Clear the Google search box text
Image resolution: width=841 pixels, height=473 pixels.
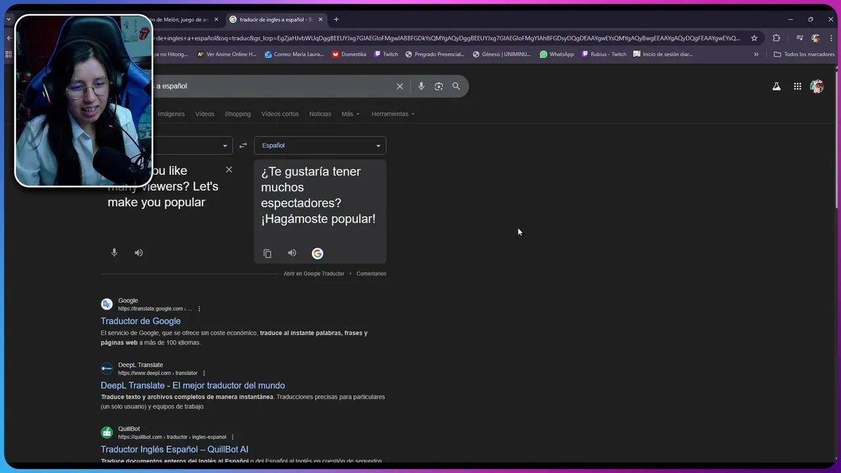(399, 86)
